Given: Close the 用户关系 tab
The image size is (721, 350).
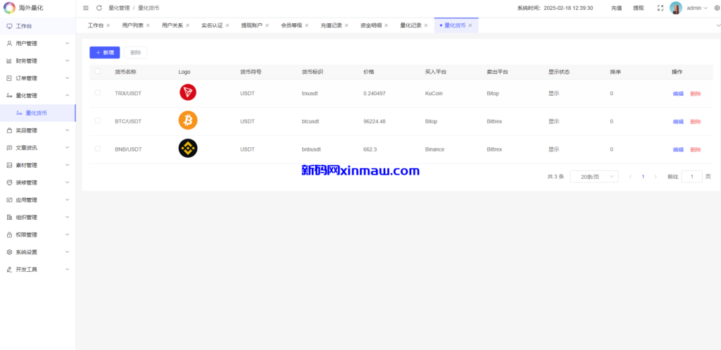Looking at the screenshot, I should [187, 25].
